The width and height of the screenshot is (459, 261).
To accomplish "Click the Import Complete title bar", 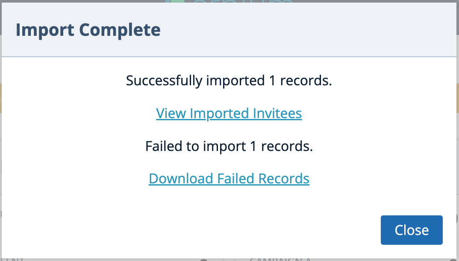I will [88, 30].
